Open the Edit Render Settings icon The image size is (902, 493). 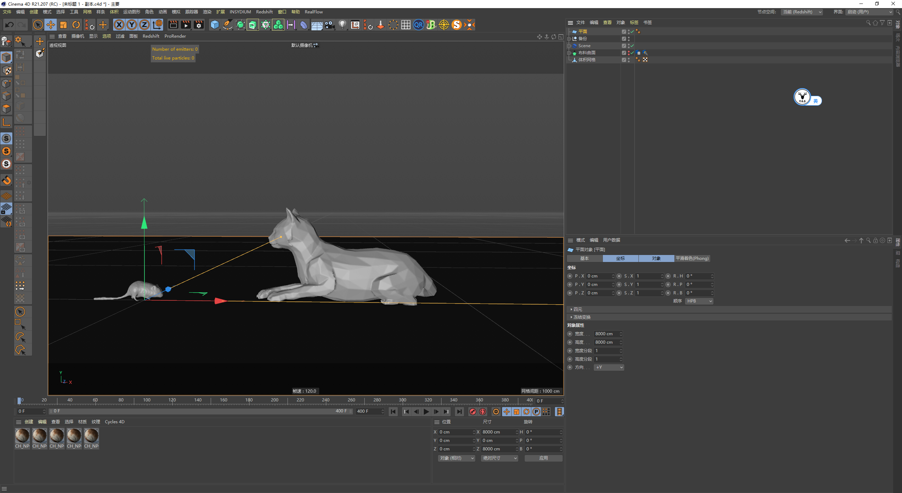[199, 25]
